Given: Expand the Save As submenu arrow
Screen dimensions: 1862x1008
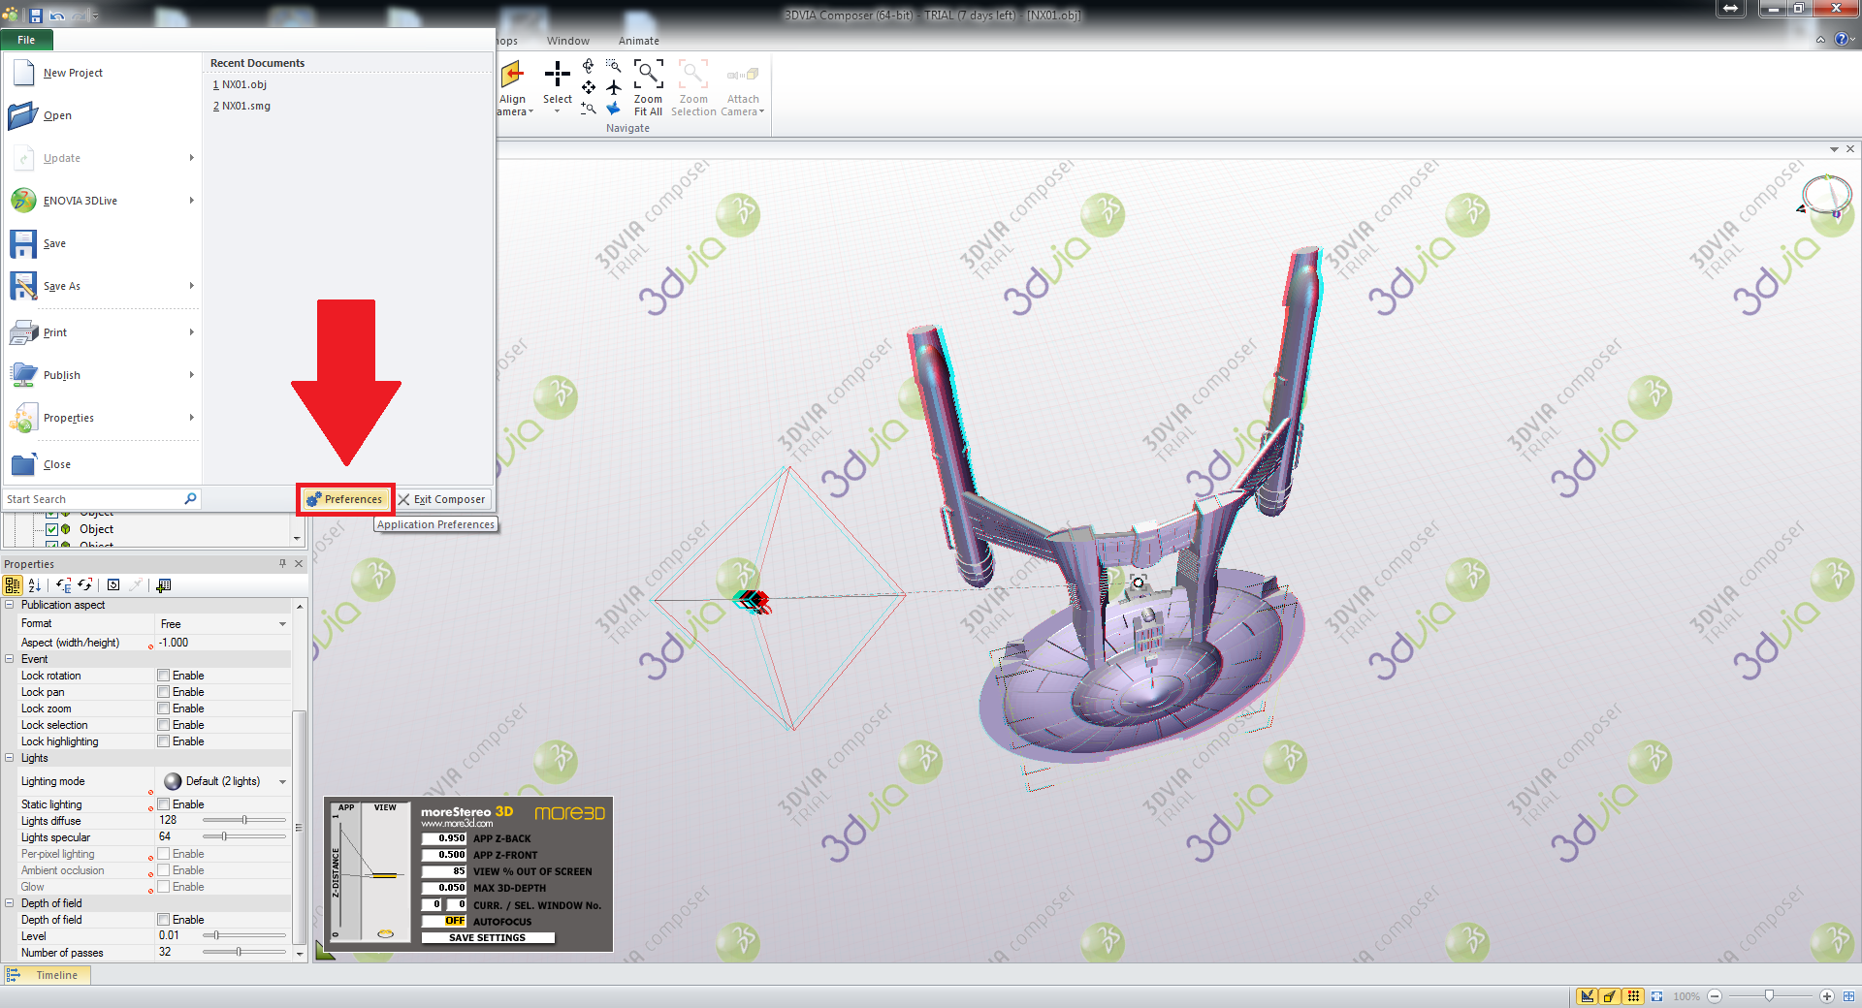Looking at the screenshot, I should pos(191,286).
